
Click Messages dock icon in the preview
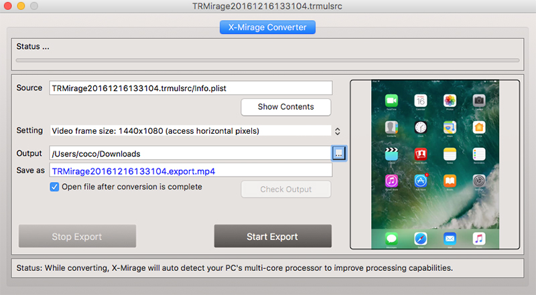point(391,238)
